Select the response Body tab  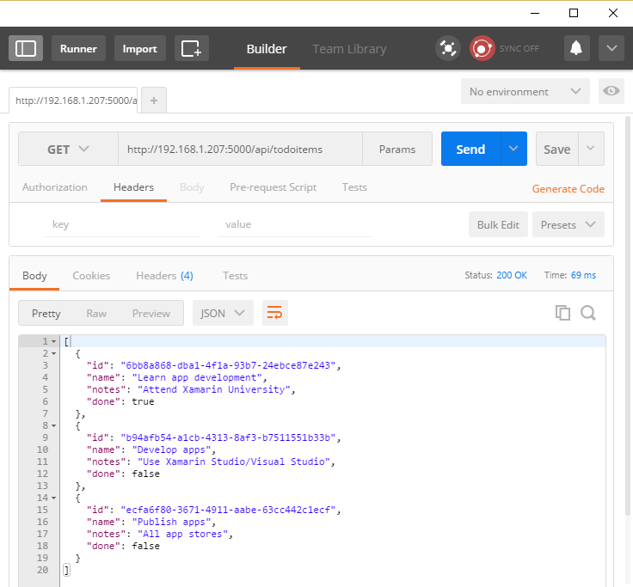pos(34,276)
